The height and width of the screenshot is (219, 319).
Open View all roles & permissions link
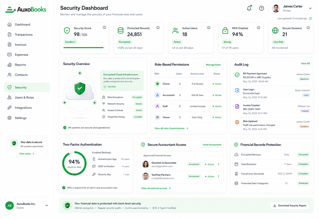[x=171, y=128]
